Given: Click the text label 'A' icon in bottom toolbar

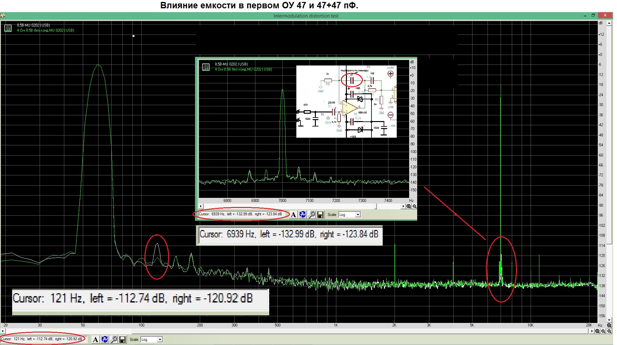Looking at the screenshot, I should pos(95,340).
